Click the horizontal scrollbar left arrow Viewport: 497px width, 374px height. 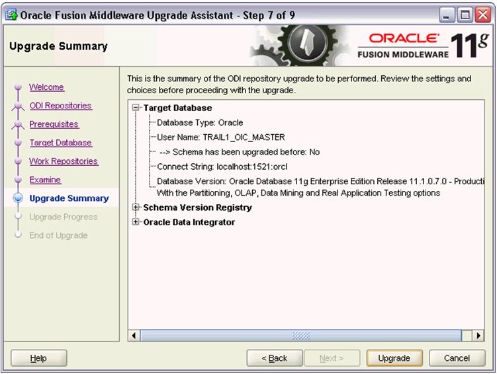[134, 336]
